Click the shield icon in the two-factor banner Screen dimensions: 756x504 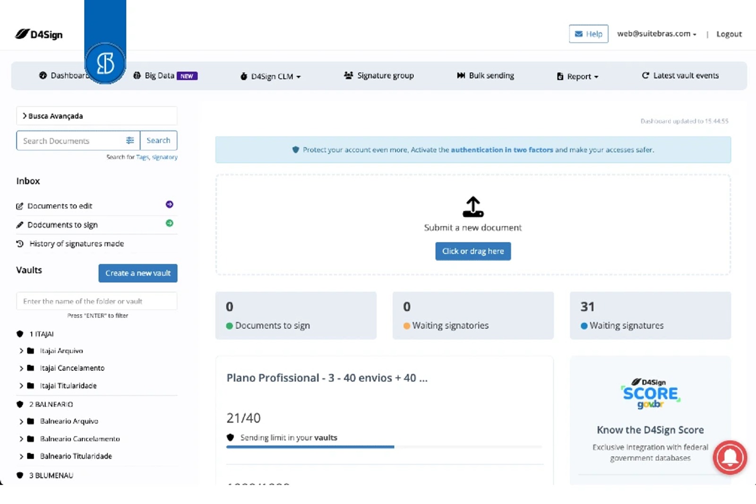coord(296,150)
